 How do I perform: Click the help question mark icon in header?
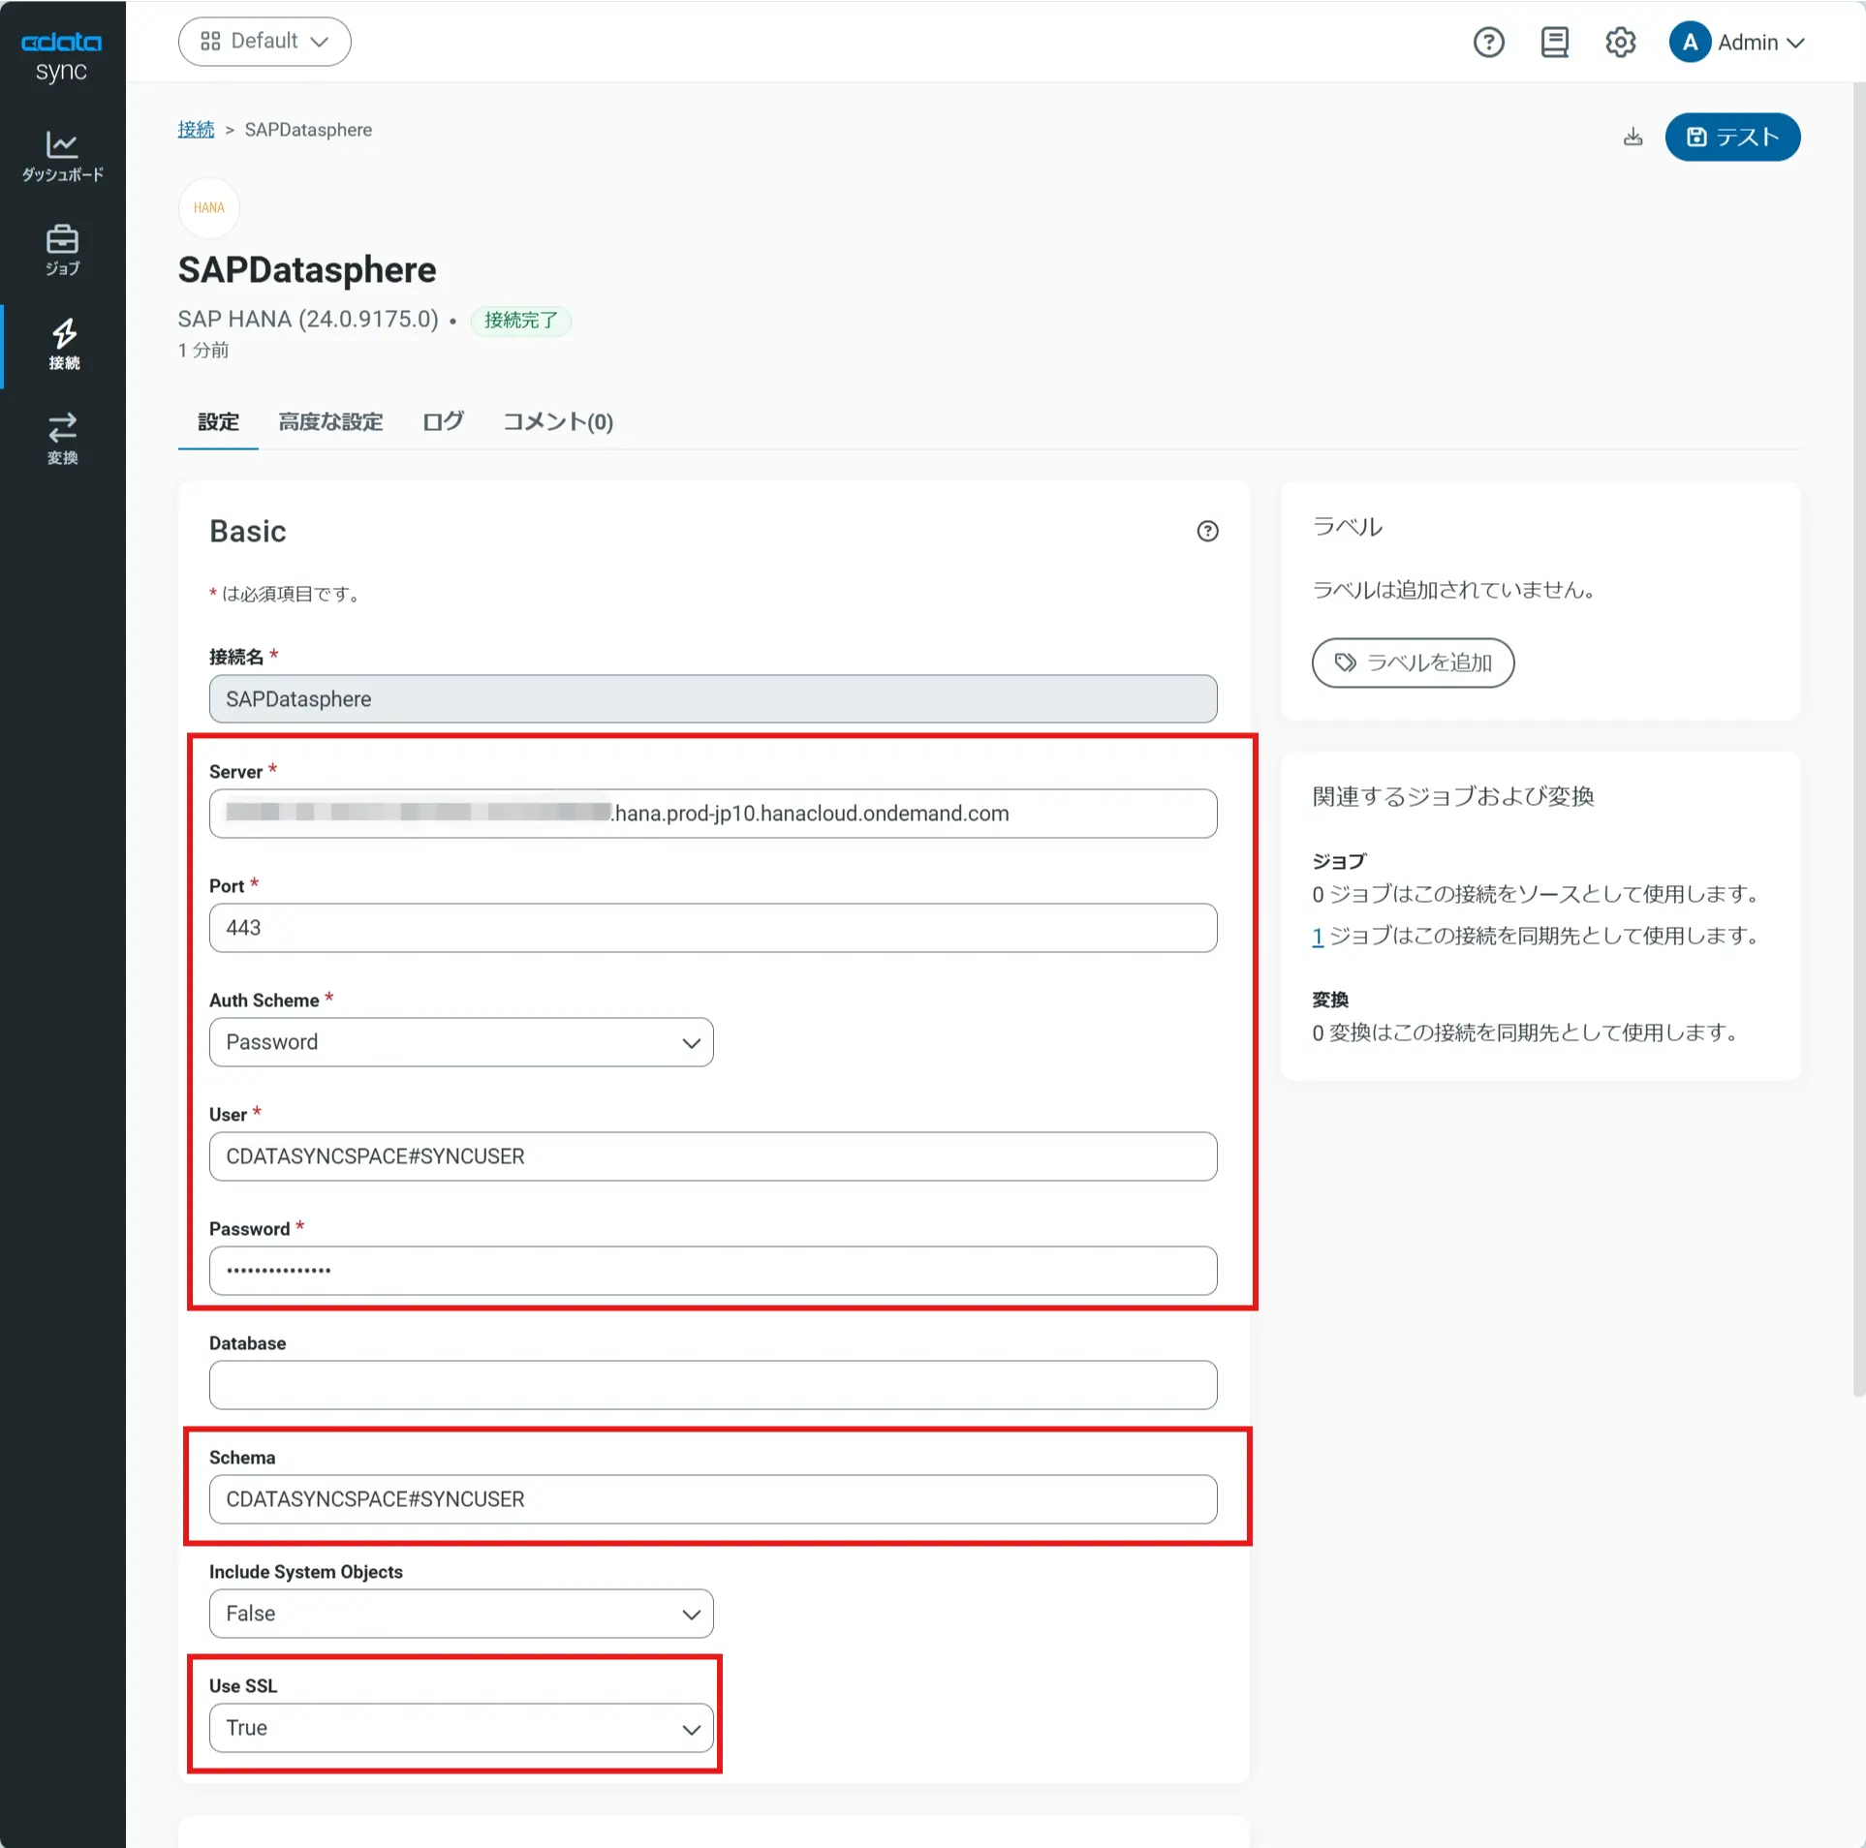(x=1488, y=43)
